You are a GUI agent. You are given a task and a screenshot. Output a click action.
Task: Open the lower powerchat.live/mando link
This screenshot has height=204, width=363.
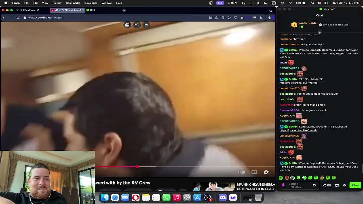pyautogui.click(x=298, y=130)
